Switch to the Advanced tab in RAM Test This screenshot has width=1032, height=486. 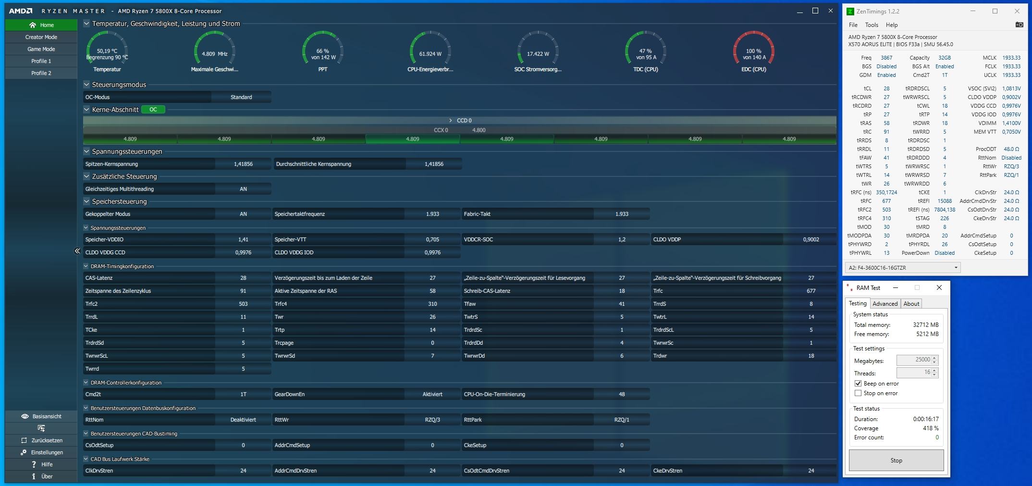click(x=885, y=303)
